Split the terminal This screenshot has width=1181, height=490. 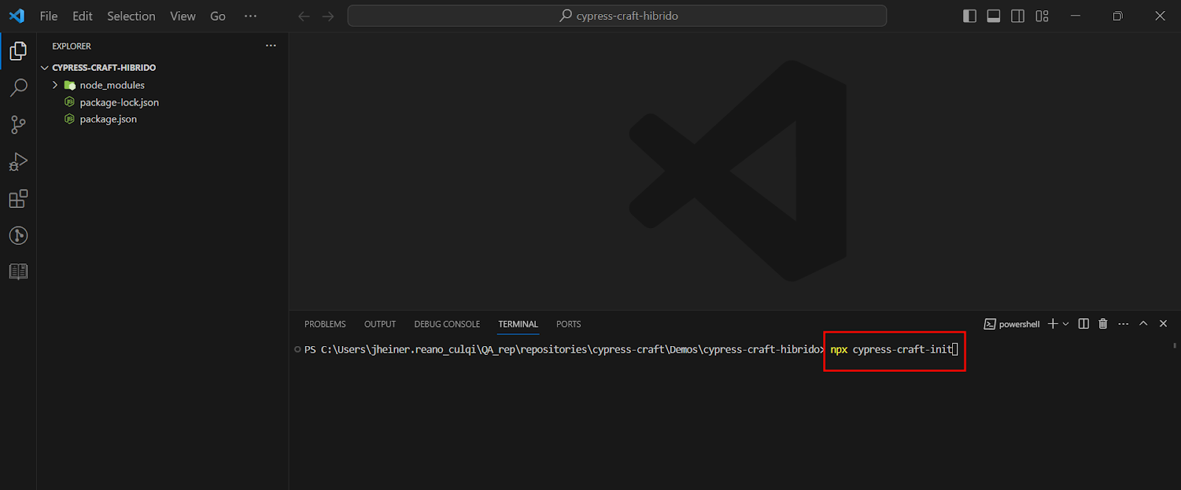click(x=1084, y=324)
